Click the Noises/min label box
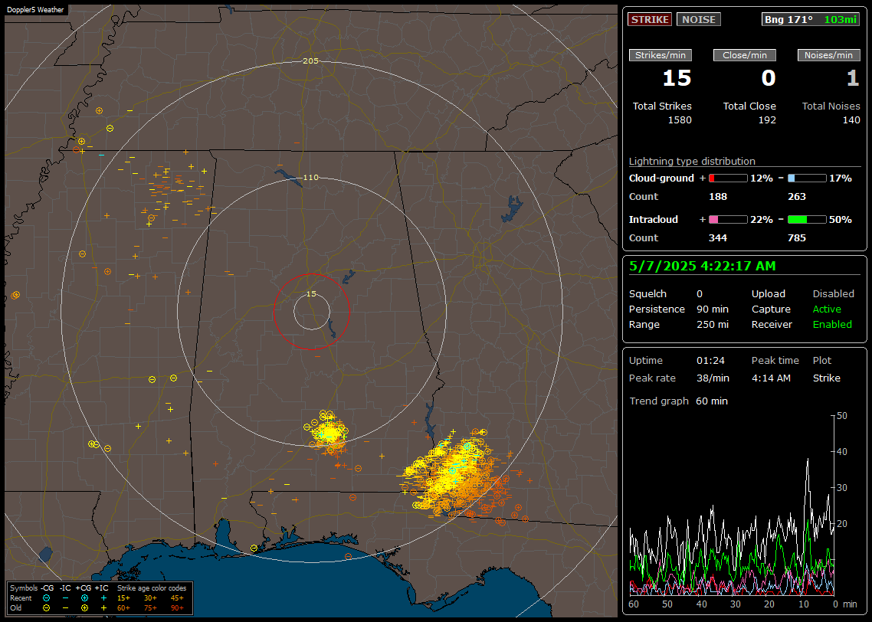Screen dimensions: 872x622 click(828, 55)
